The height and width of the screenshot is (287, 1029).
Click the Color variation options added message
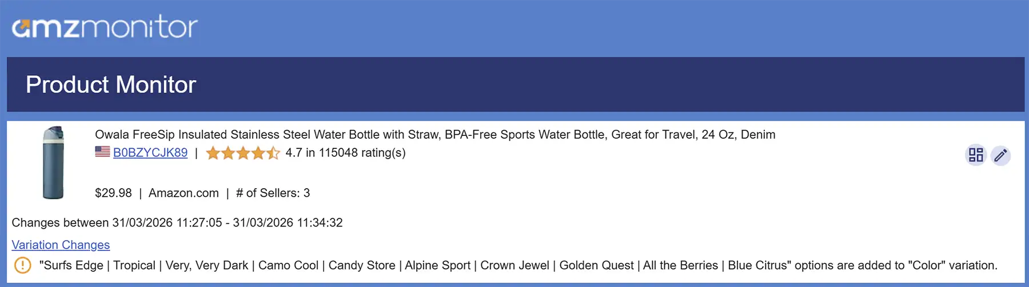pos(518,265)
